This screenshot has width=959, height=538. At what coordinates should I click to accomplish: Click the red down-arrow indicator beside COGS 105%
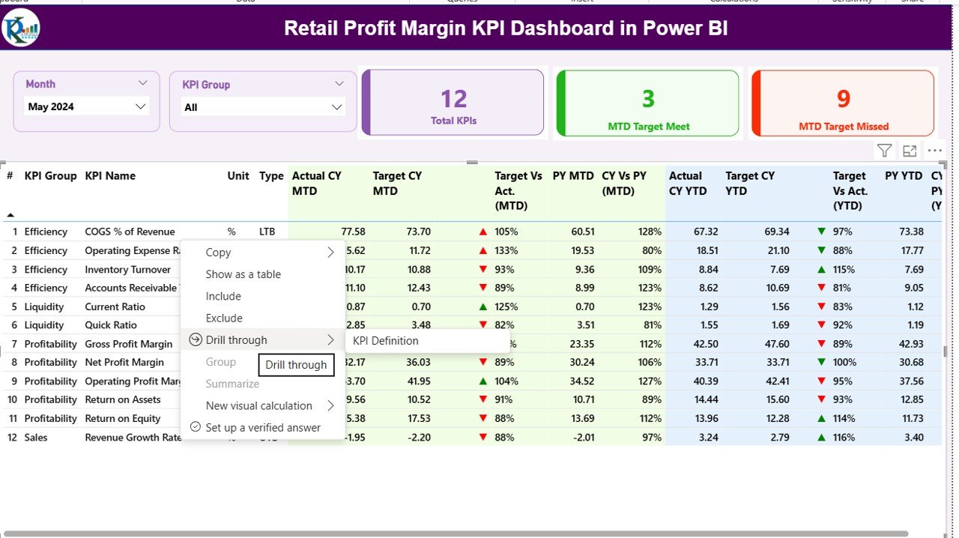483,231
